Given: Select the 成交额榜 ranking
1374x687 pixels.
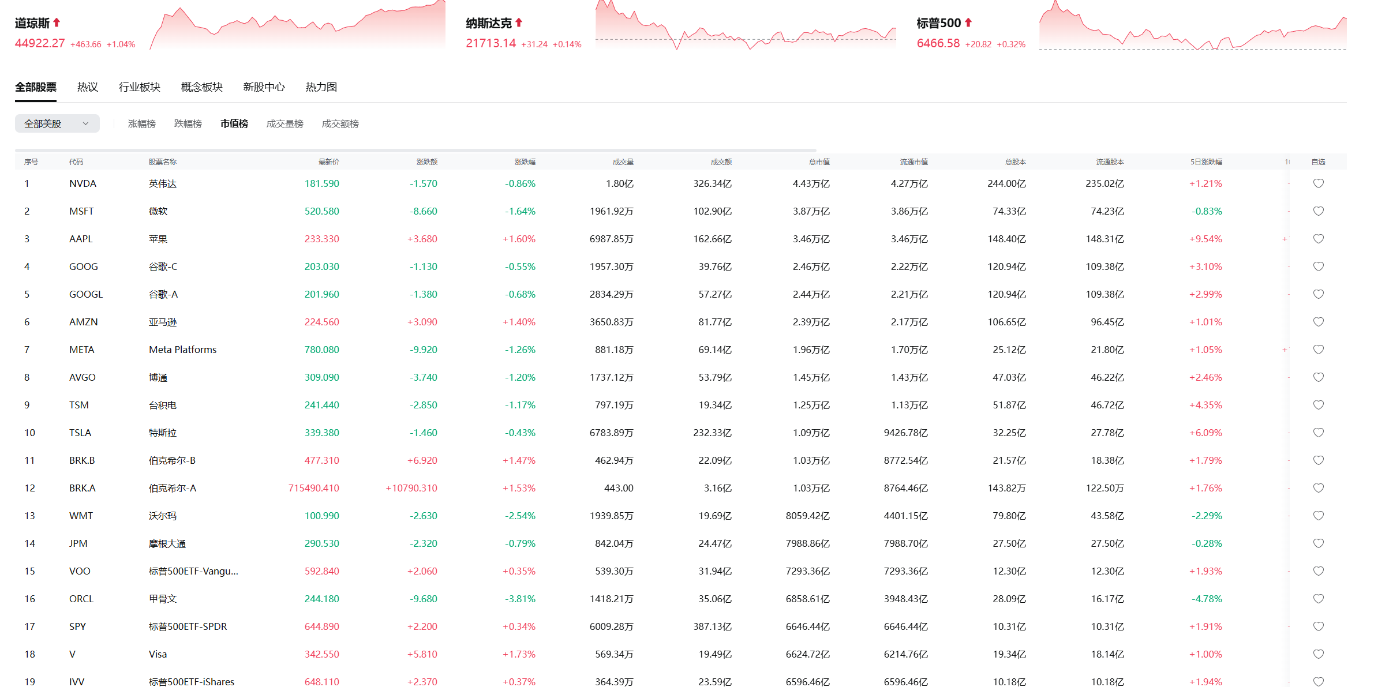Looking at the screenshot, I should 340,123.
